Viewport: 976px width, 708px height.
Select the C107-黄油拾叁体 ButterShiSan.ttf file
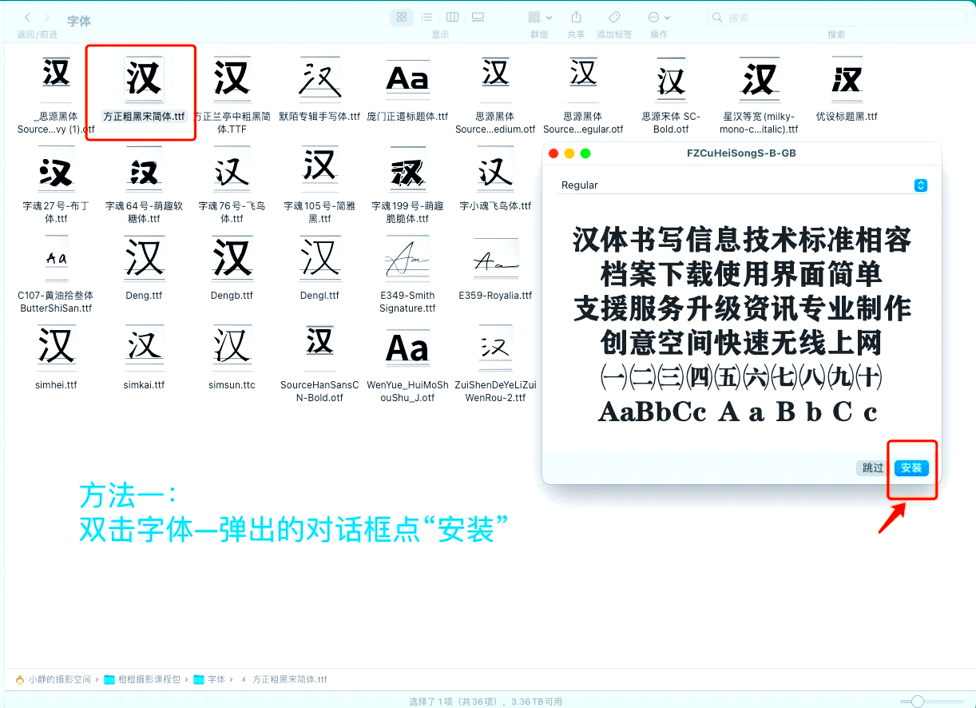[56, 275]
